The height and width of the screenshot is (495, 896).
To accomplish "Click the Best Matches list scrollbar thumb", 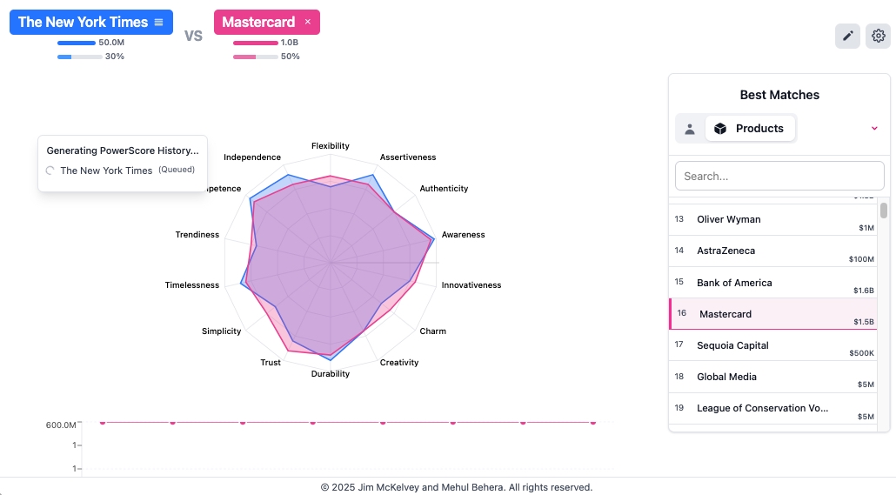I will coord(884,211).
